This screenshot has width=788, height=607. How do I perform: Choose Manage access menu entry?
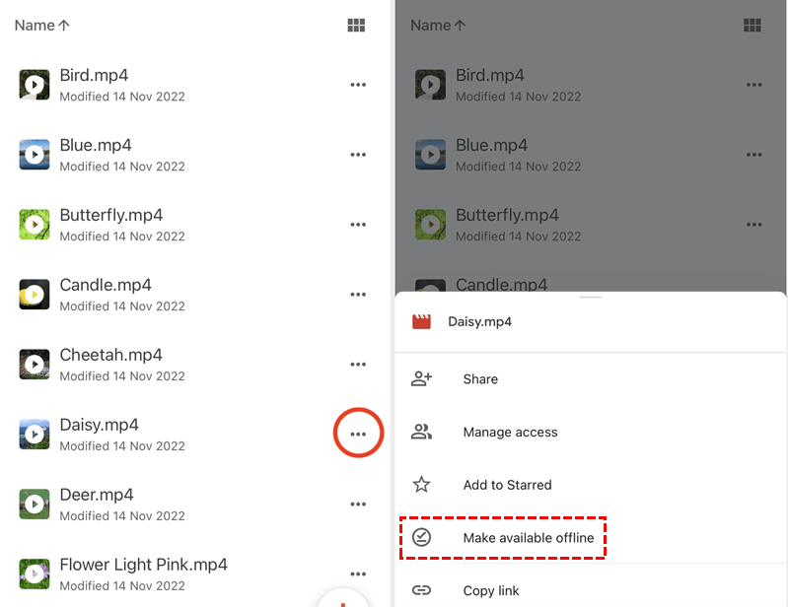point(510,433)
